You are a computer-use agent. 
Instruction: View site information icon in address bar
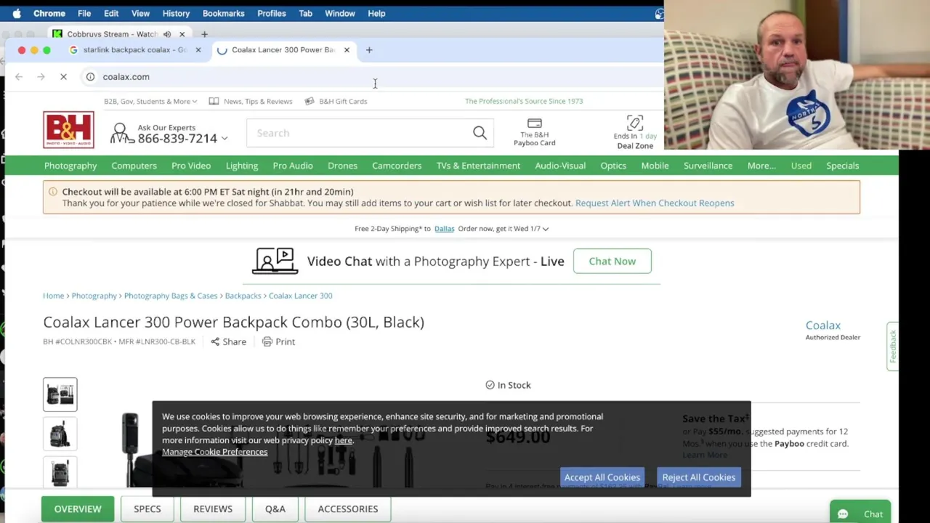pyautogui.click(x=90, y=76)
